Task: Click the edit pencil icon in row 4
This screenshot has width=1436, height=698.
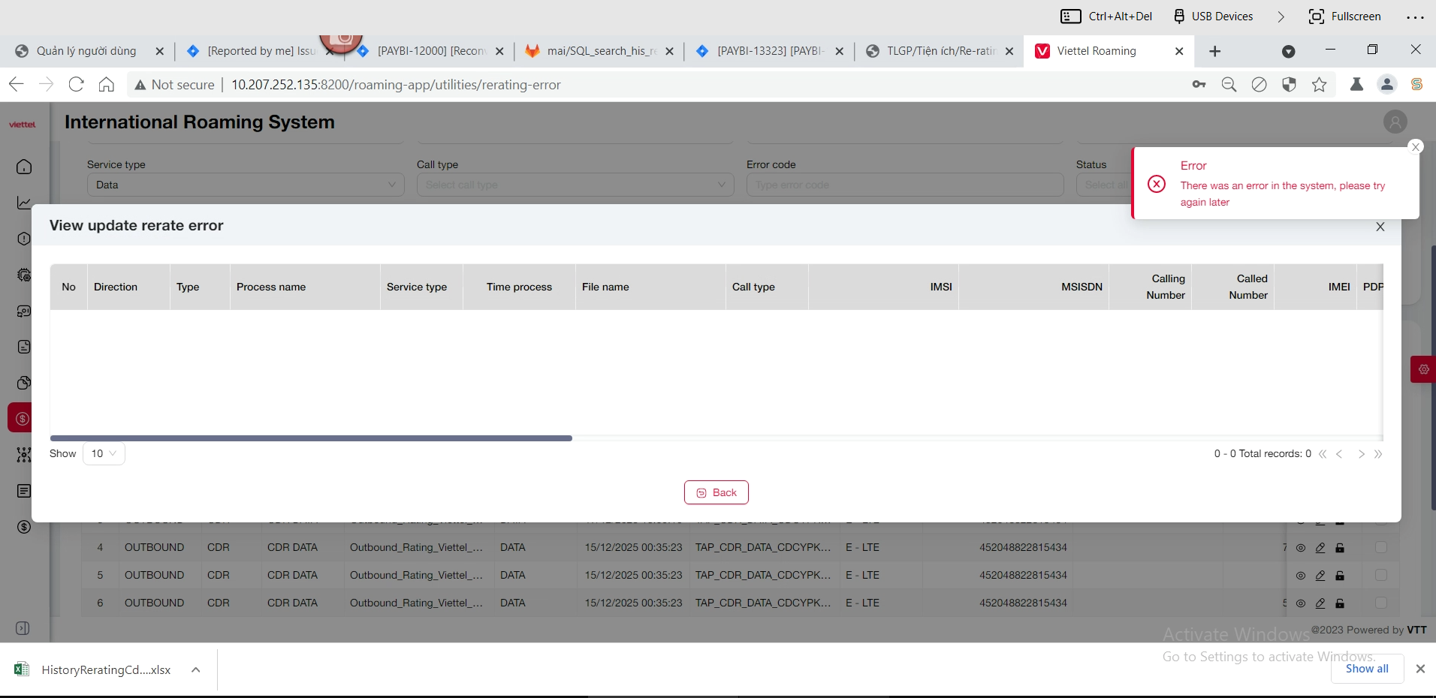Action: click(x=1320, y=548)
